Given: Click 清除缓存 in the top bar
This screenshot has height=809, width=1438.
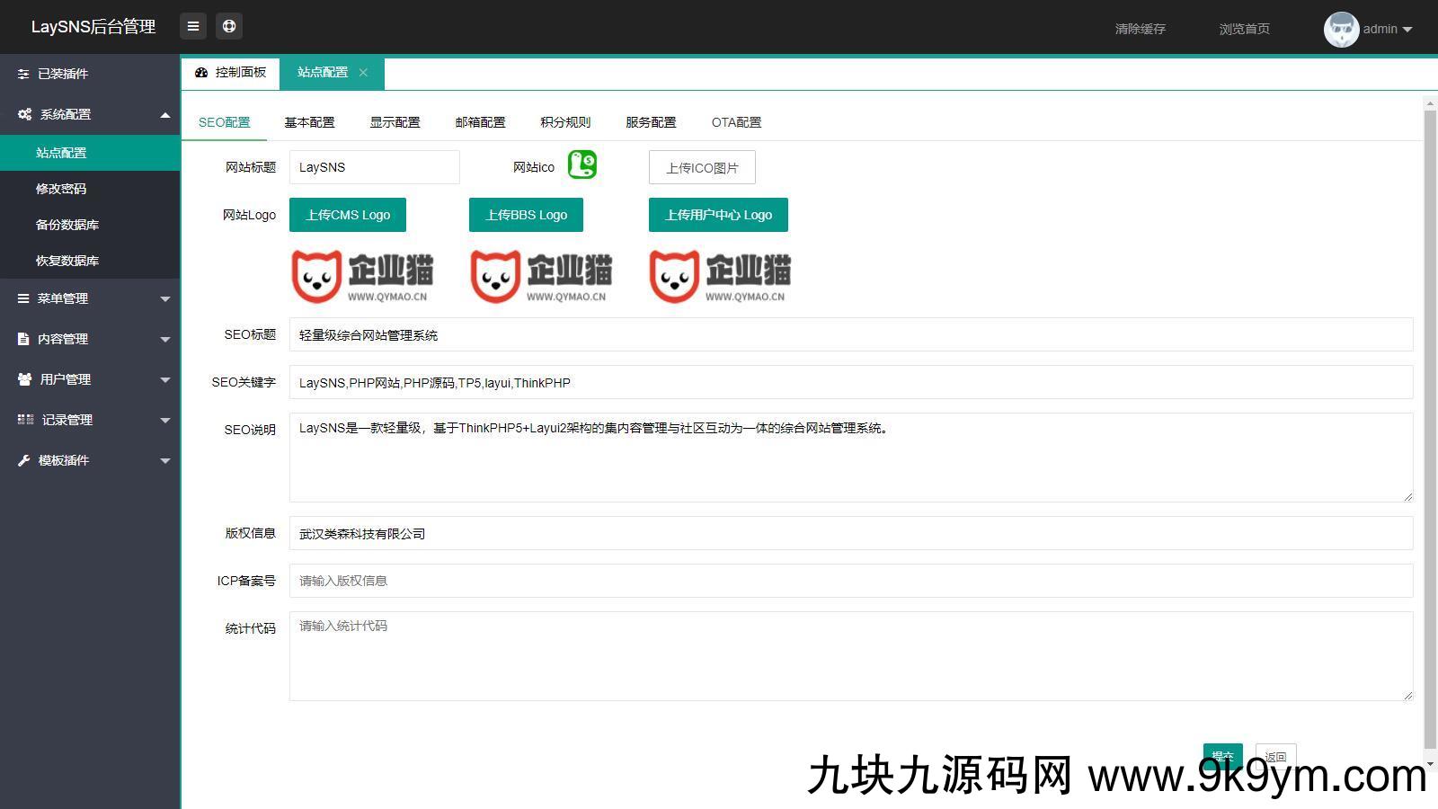Looking at the screenshot, I should click(1140, 29).
